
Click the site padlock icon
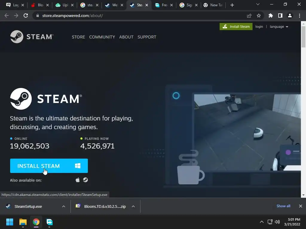(x=38, y=16)
